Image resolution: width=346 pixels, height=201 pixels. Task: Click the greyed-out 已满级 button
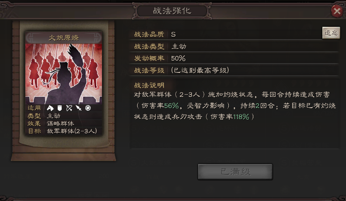[235, 171]
